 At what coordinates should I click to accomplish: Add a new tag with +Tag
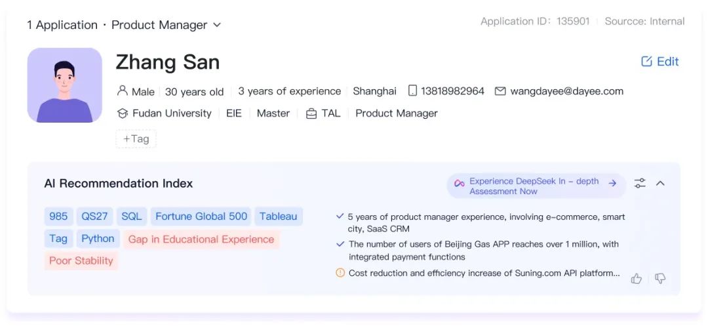[x=136, y=139]
